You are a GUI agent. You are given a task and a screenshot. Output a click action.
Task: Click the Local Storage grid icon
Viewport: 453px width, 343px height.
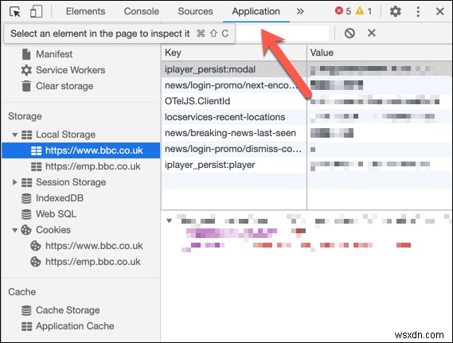coord(27,134)
